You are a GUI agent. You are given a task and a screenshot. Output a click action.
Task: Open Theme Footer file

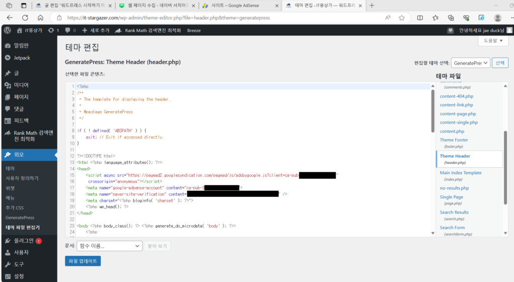[454, 143]
